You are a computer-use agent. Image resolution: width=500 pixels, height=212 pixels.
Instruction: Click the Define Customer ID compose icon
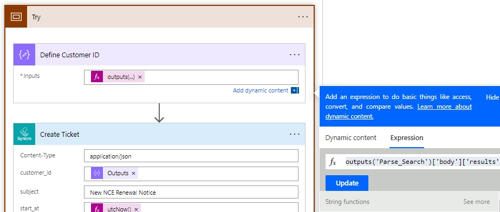coord(24,55)
